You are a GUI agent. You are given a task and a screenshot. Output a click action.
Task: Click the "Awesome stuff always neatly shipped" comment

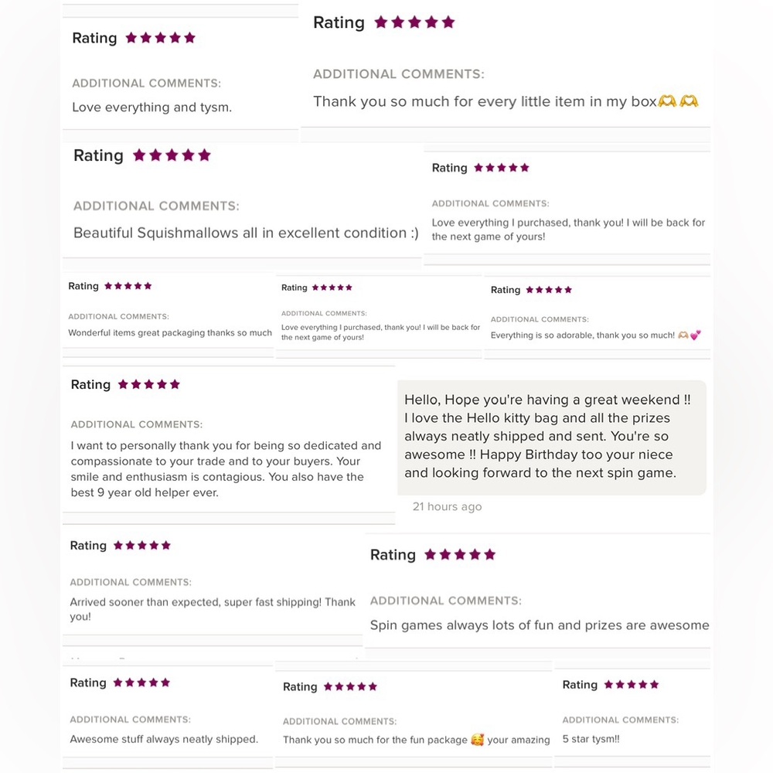coord(164,739)
